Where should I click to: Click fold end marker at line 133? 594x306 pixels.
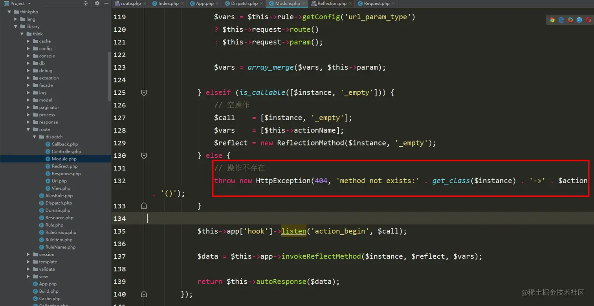tap(144, 206)
